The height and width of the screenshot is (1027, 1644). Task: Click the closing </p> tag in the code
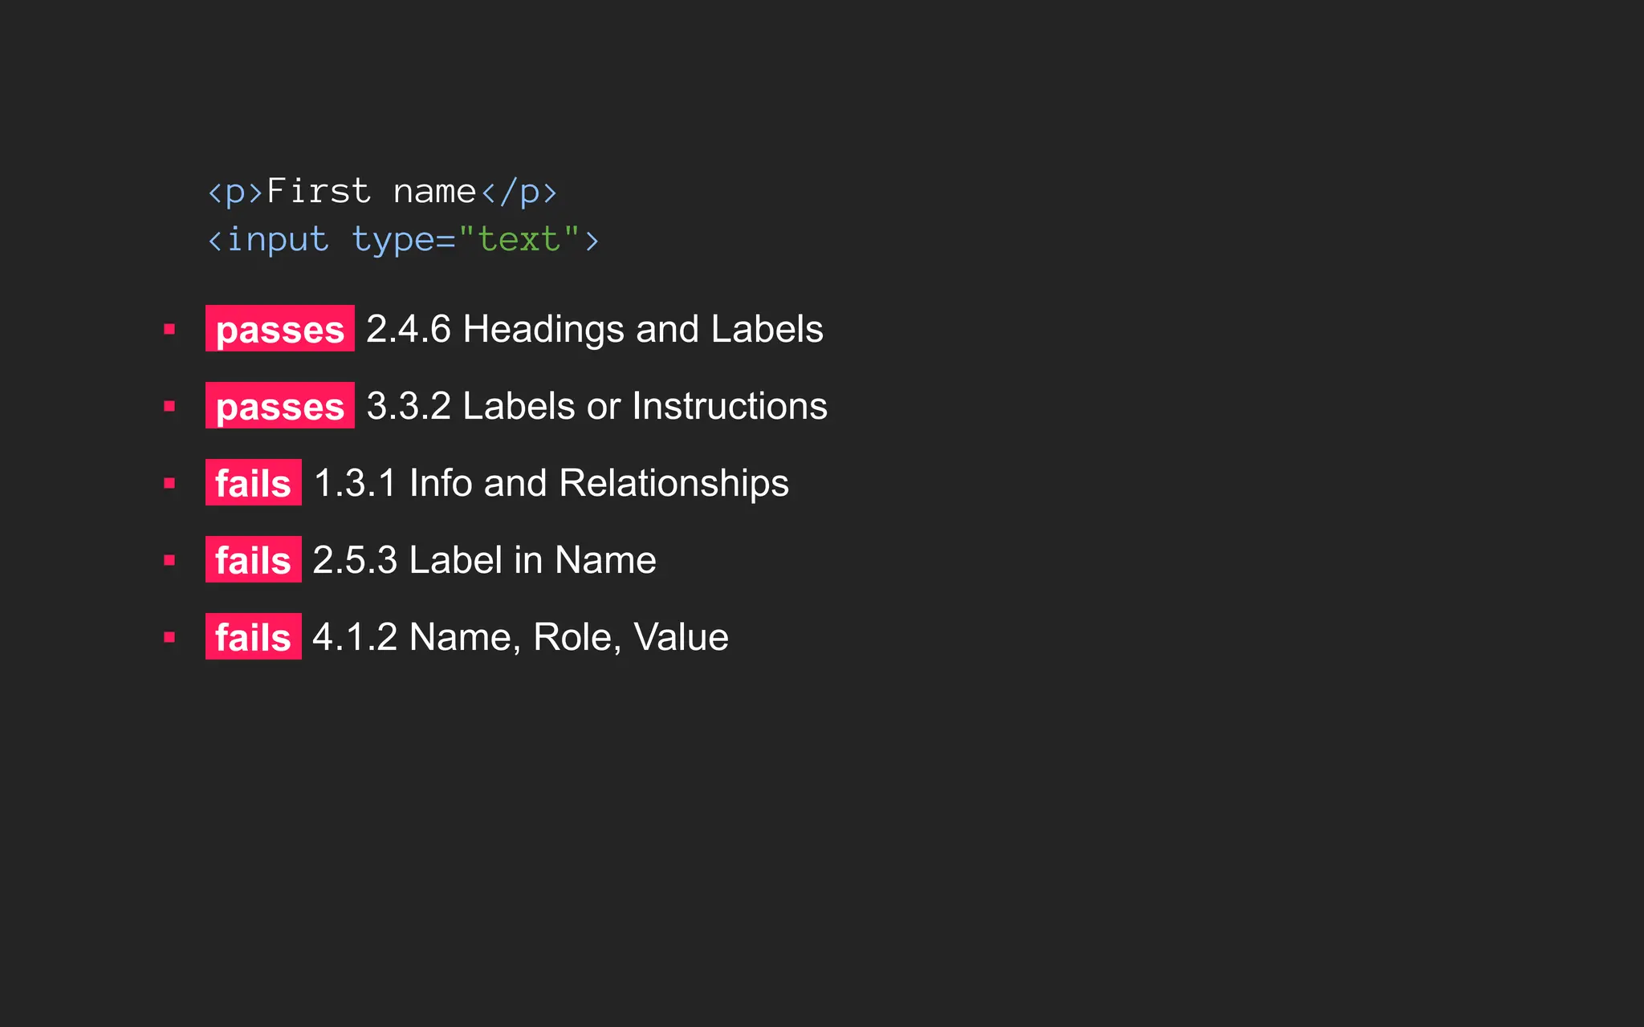[519, 193]
